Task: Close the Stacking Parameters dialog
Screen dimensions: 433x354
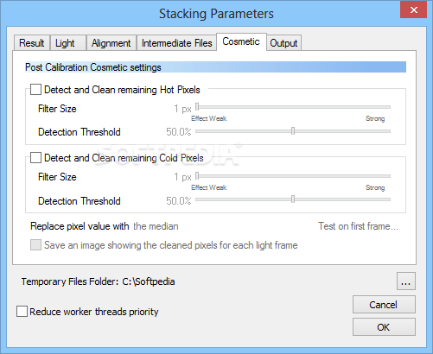Action: [414, 9]
